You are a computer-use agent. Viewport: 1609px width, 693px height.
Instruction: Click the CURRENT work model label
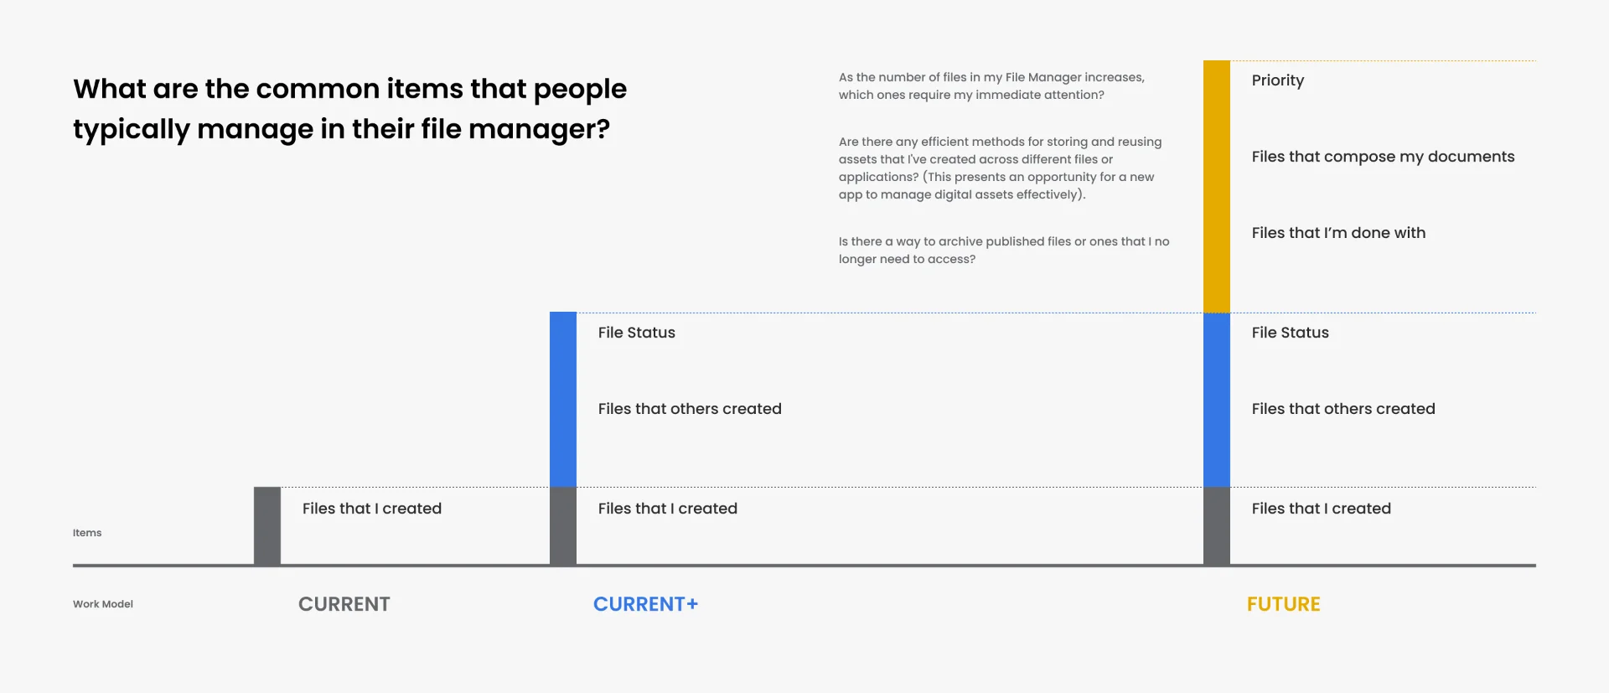click(x=344, y=604)
